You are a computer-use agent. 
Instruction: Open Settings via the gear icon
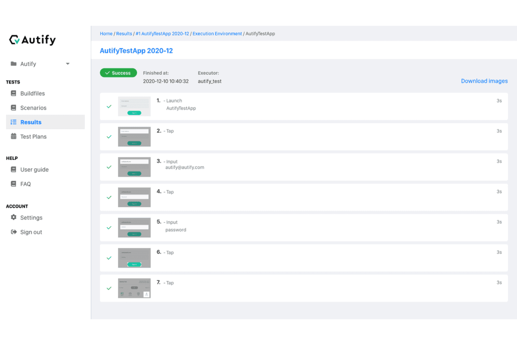click(13, 217)
